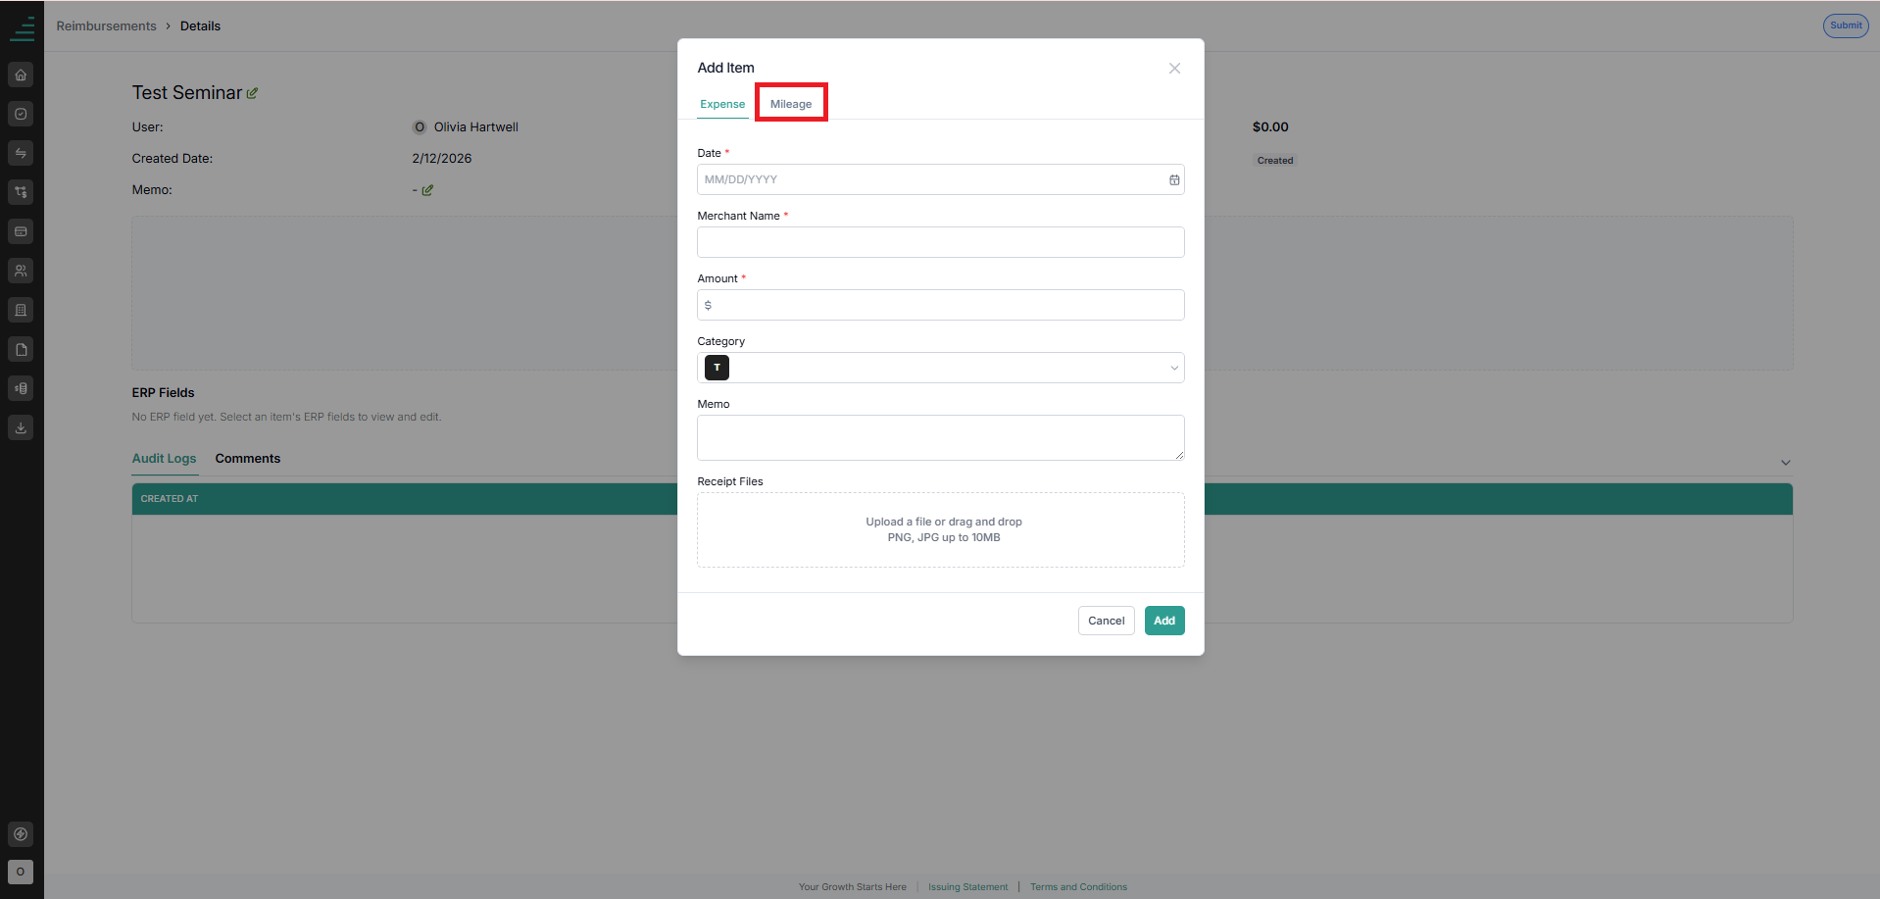Open the transfer arrows icon in sidebar

coord(21,153)
